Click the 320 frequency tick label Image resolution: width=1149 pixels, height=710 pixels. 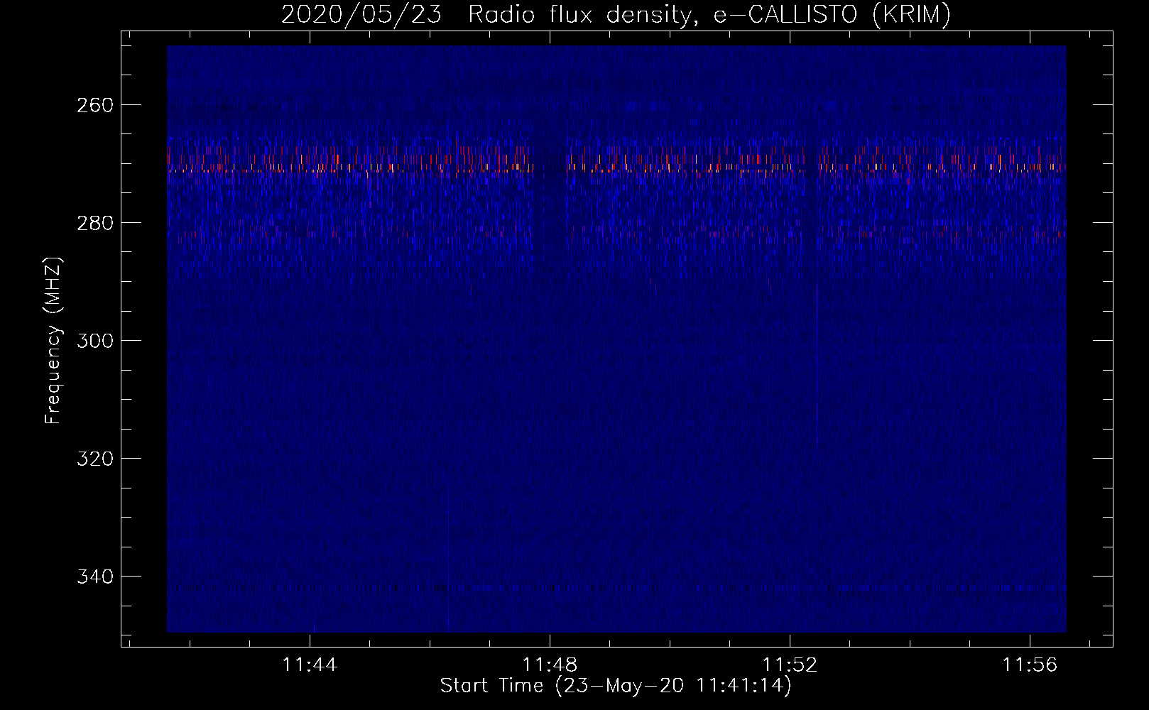pos(94,459)
